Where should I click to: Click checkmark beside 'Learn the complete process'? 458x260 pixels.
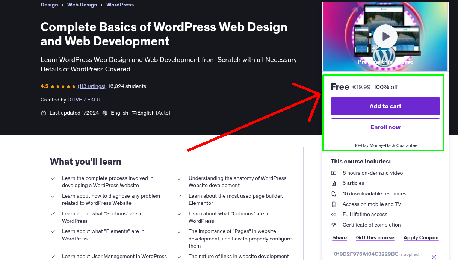coord(53,178)
